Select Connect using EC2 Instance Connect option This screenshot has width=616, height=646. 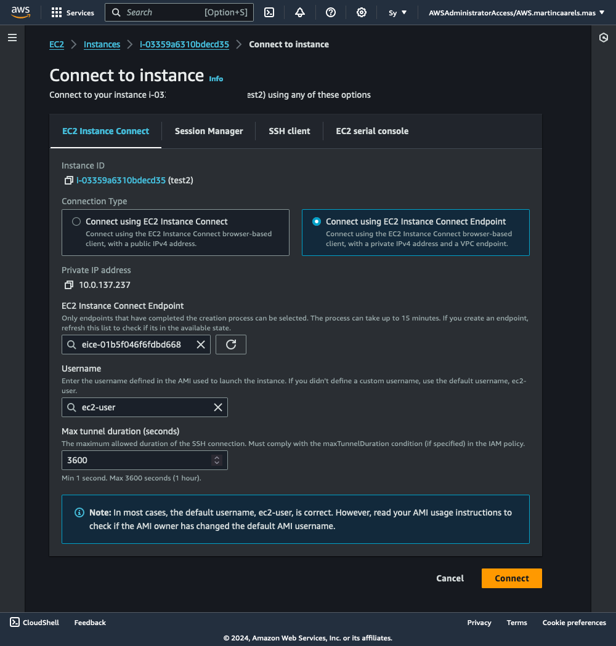click(77, 221)
